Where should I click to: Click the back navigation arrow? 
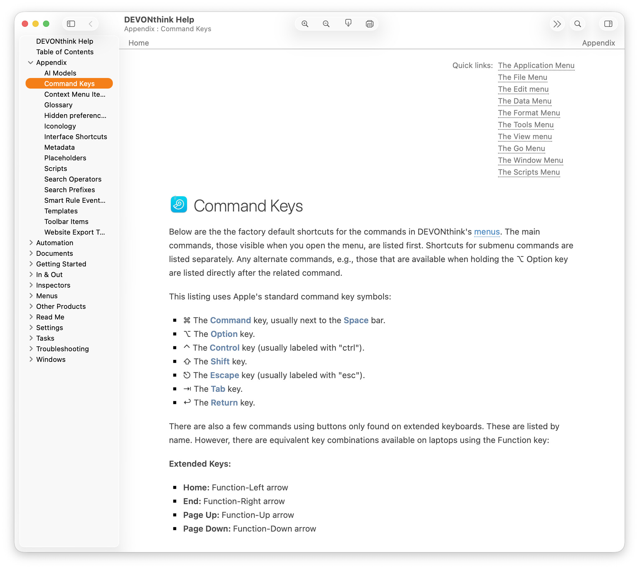(91, 24)
